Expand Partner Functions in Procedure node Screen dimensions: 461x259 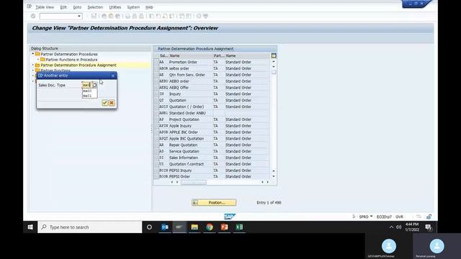tap(38, 59)
